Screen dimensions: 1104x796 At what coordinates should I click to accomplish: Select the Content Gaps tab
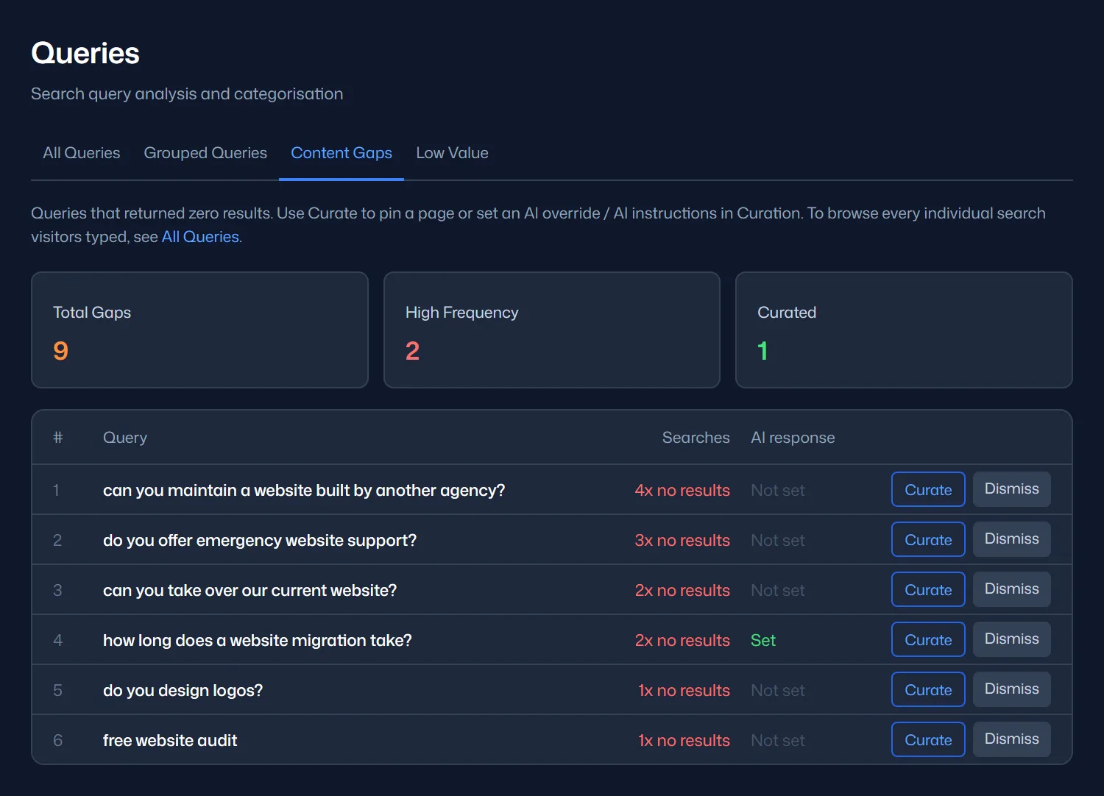tap(342, 153)
